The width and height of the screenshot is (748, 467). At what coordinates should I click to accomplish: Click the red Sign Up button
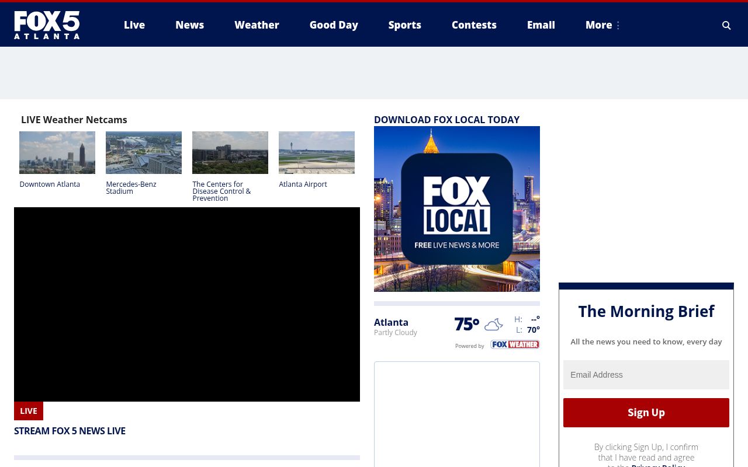[x=646, y=413]
